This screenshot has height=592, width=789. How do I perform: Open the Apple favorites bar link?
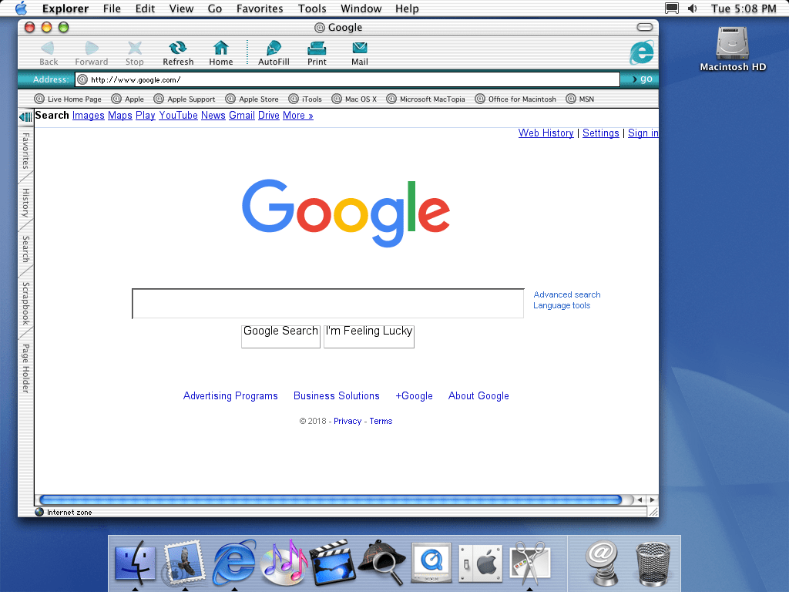point(128,99)
